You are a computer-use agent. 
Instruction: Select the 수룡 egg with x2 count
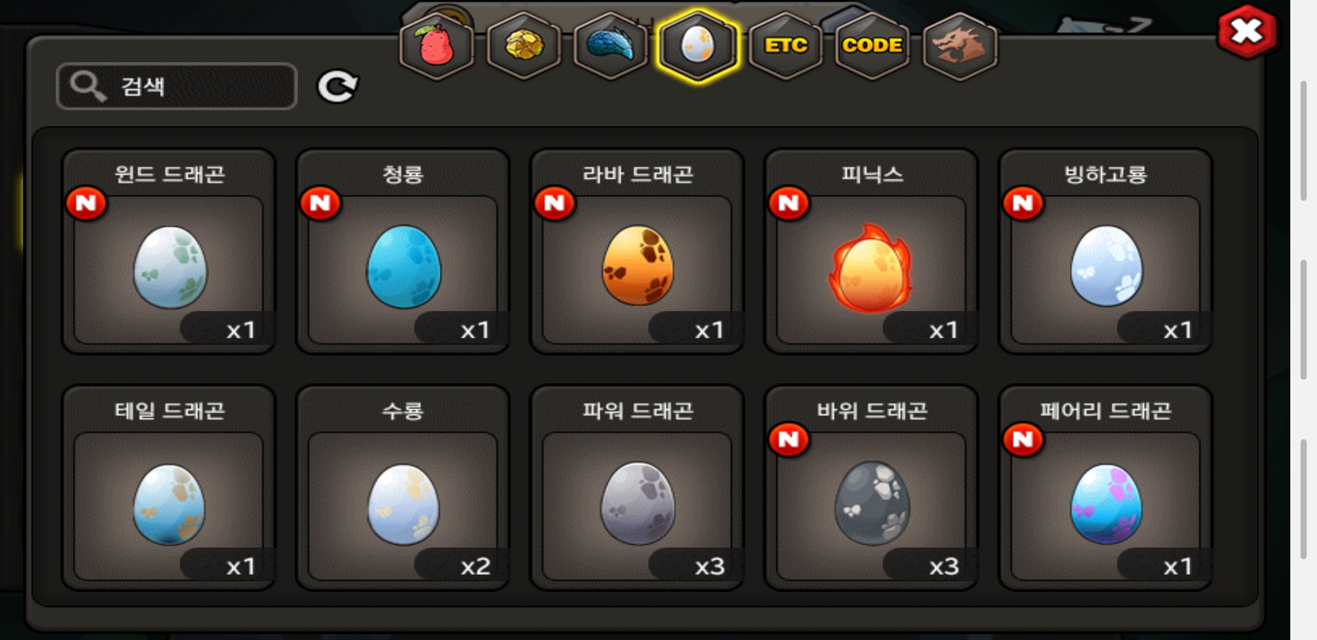pyautogui.click(x=403, y=488)
